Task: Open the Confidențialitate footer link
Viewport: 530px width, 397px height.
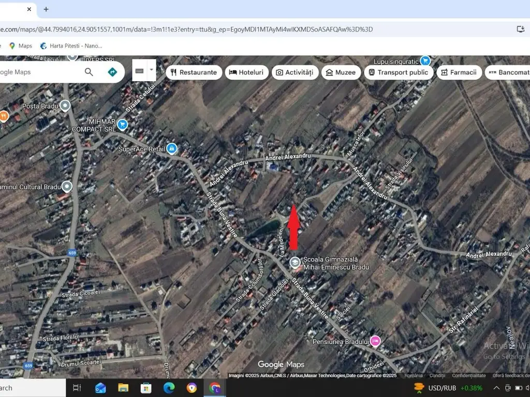Action: pyautogui.click(x=468, y=375)
